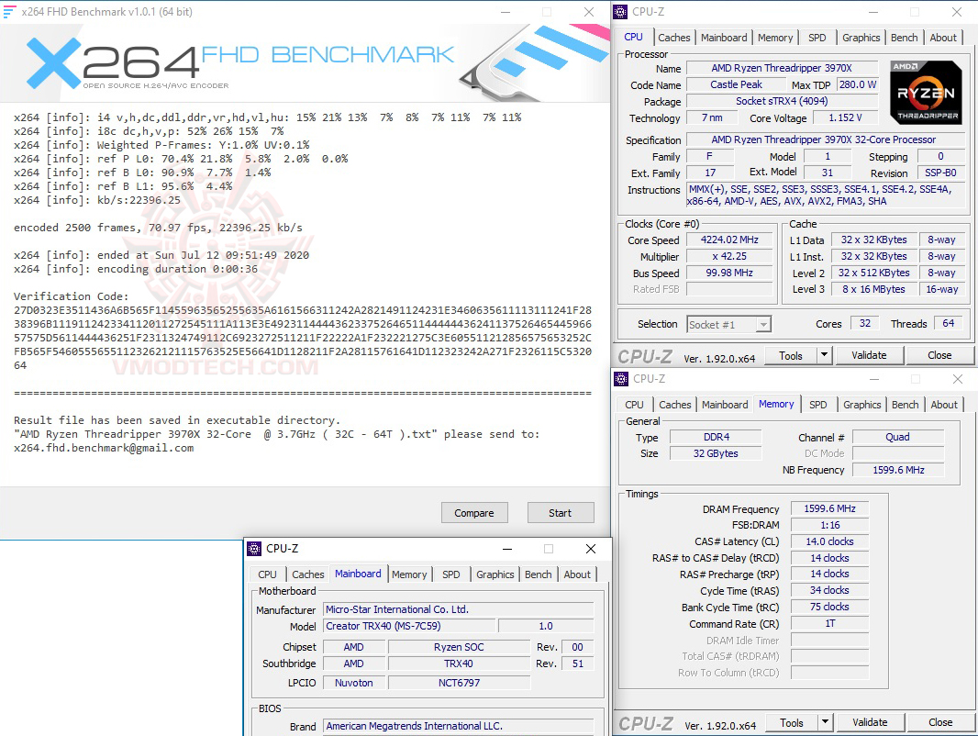Click the Max TDP value 280.0 W
Viewport: 978px width, 736px height.
[858, 84]
